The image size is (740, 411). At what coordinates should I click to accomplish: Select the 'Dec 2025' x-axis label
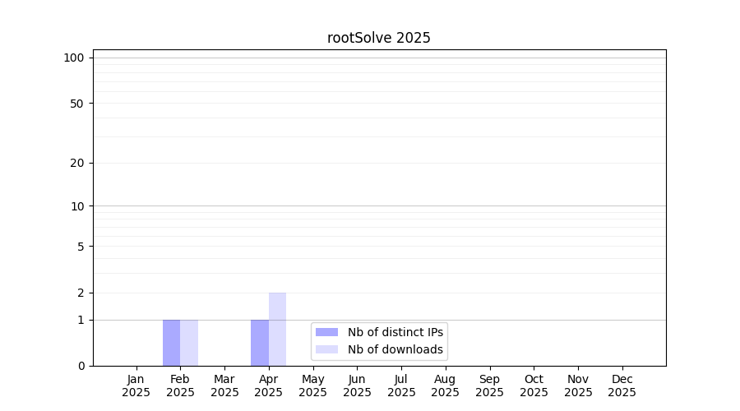pos(622,386)
